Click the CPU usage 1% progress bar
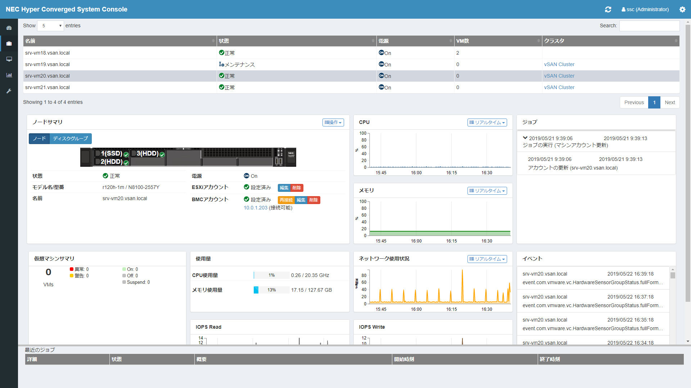This screenshot has height=388, width=691. point(271,275)
